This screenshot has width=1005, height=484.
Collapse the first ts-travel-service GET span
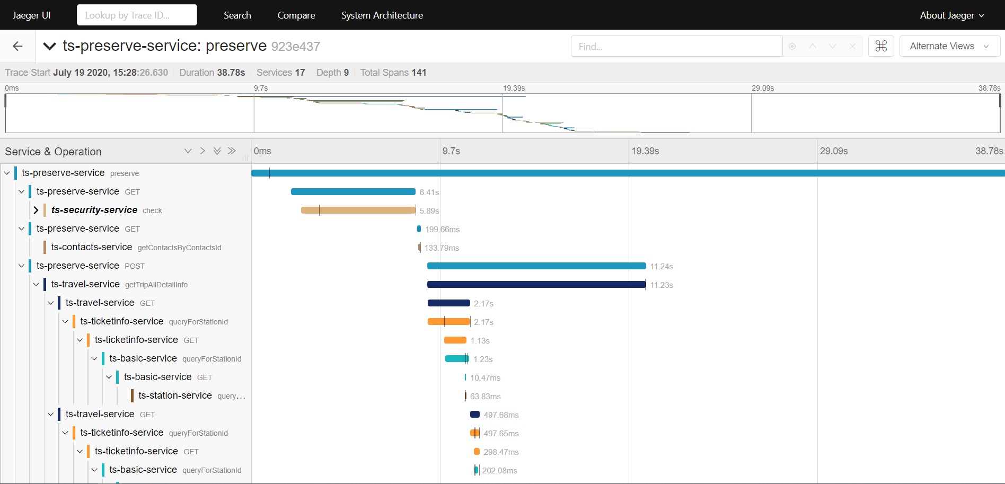click(50, 303)
